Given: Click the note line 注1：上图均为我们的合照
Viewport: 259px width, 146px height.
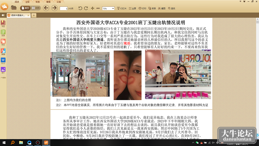Looking at the screenshot, I should (x=74, y=100).
